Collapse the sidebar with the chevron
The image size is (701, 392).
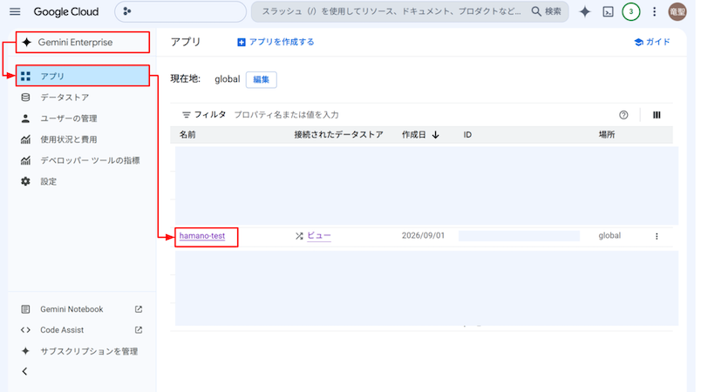tap(24, 371)
